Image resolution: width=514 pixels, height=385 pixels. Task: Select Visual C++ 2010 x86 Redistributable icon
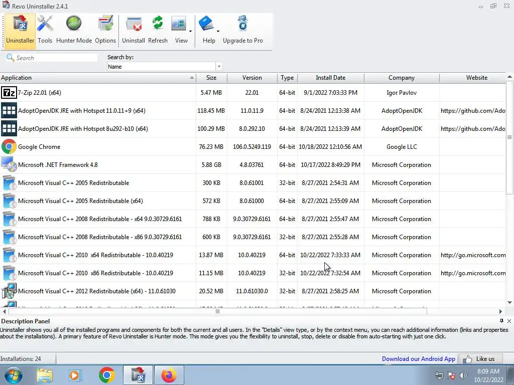coord(9,273)
